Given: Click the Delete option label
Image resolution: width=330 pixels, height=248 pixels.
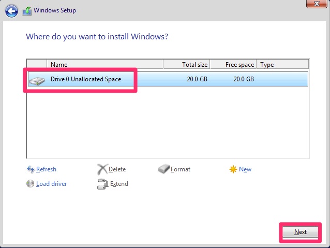Looking at the screenshot, I should 117,169.
